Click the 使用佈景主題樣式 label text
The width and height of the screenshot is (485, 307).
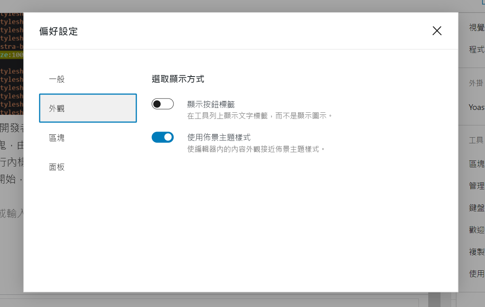(219, 137)
